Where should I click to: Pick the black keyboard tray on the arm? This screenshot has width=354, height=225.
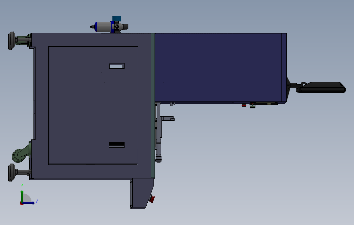(x=321, y=87)
